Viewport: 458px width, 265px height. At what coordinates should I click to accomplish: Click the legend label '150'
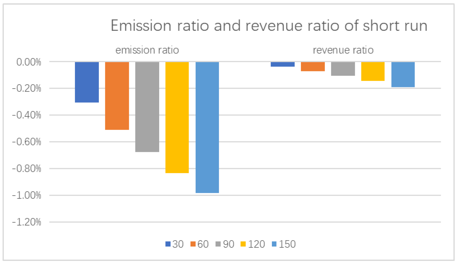click(x=287, y=244)
